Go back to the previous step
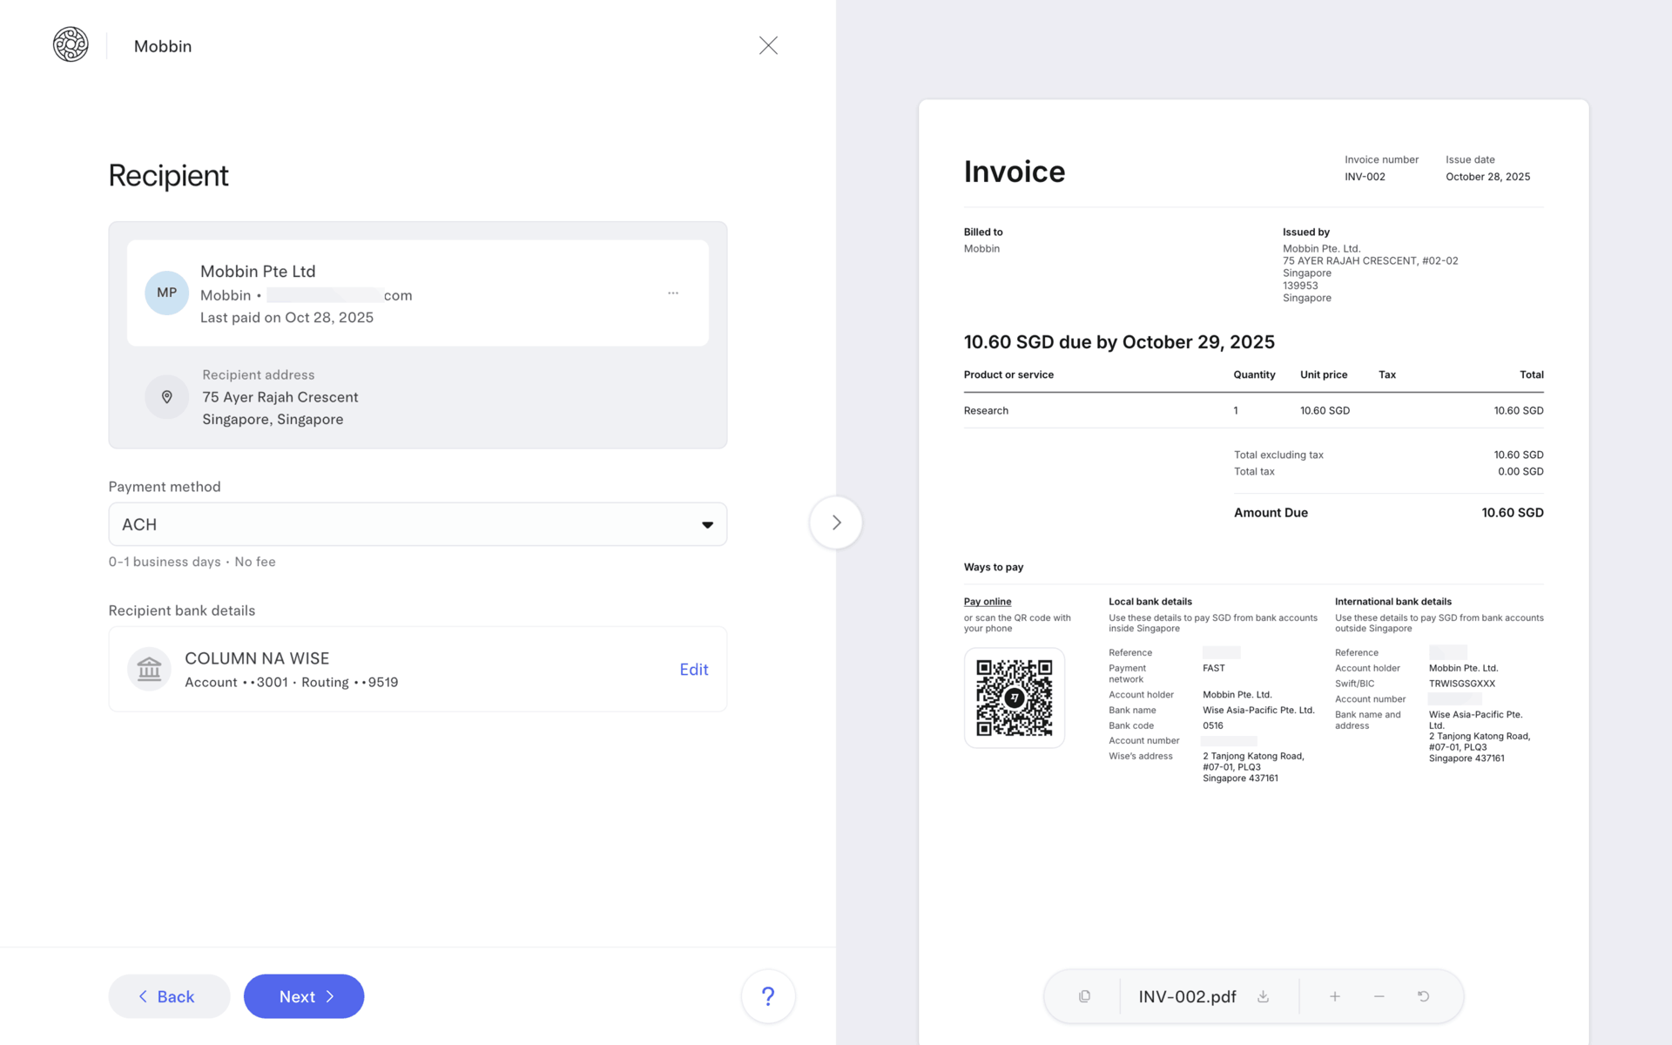 click(x=169, y=996)
